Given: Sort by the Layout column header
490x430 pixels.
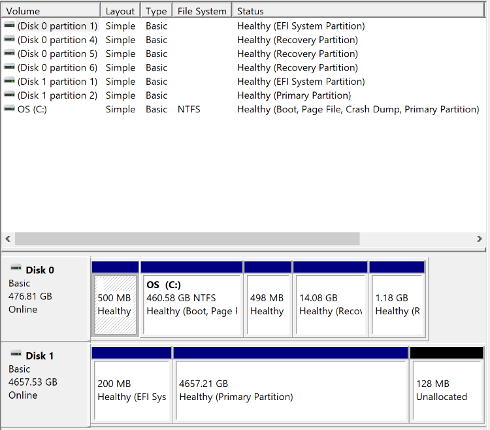Looking at the screenshot, I should [x=120, y=11].
